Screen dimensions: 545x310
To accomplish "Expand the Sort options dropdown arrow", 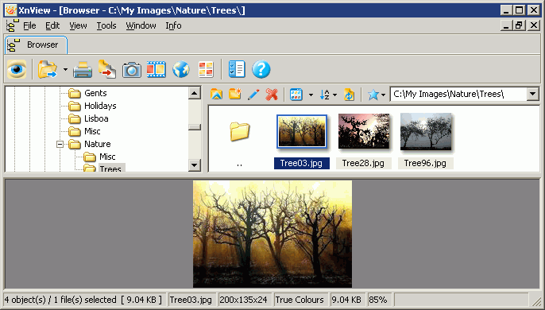I will (x=334, y=95).
